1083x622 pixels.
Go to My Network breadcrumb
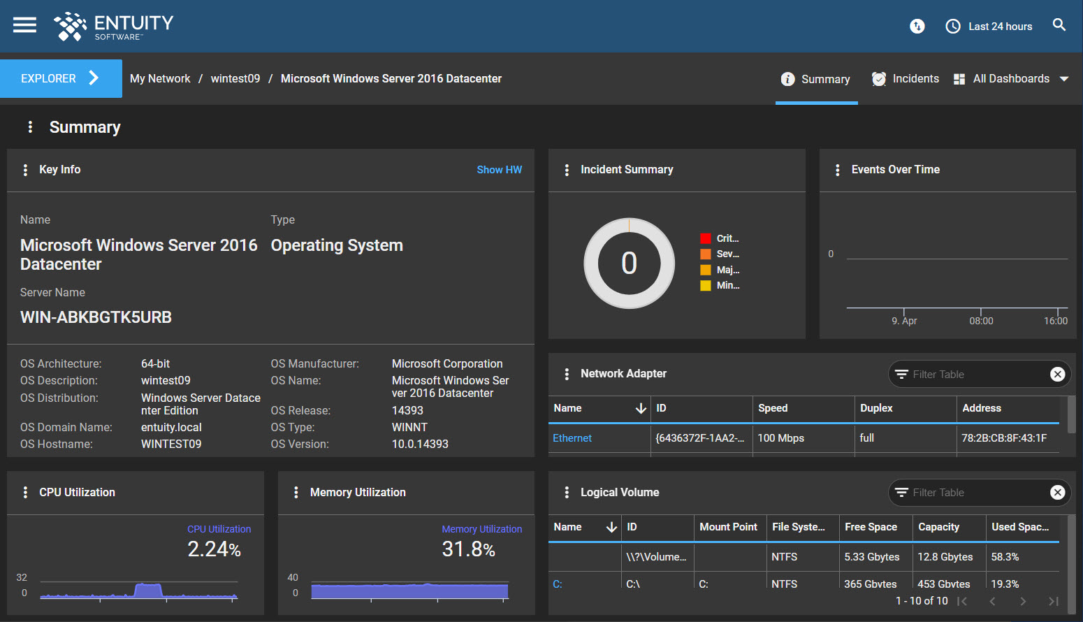[160, 79]
